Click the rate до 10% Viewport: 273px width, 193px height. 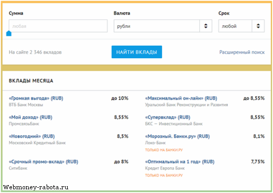point(120,98)
